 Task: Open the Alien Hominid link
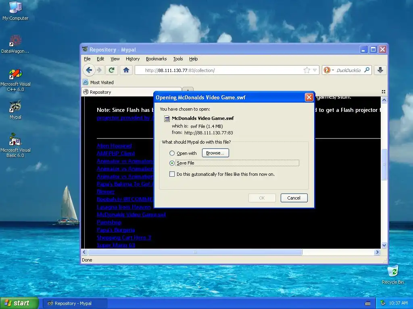click(x=114, y=146)
